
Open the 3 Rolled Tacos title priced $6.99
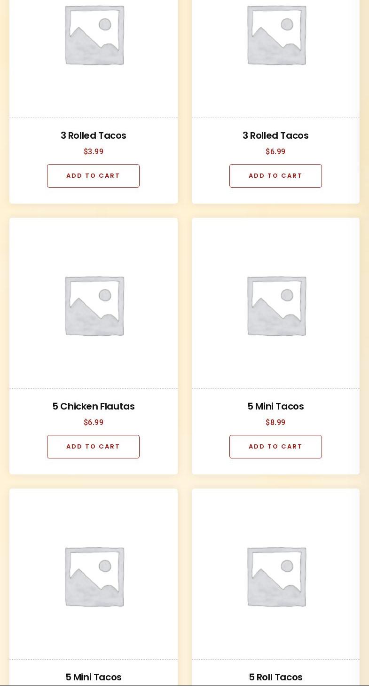275,135
